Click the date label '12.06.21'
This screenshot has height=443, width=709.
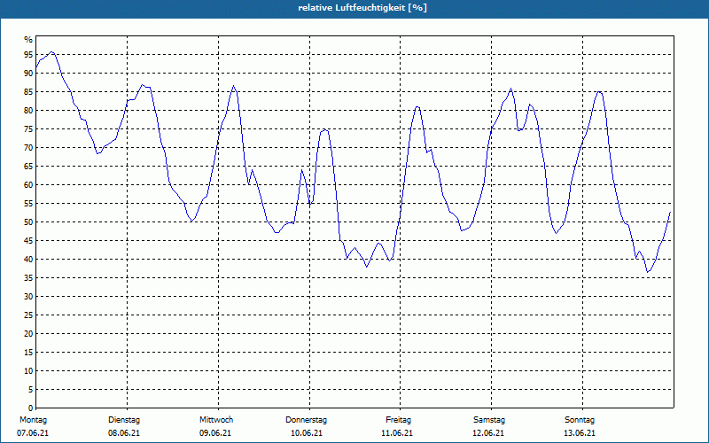488,433
